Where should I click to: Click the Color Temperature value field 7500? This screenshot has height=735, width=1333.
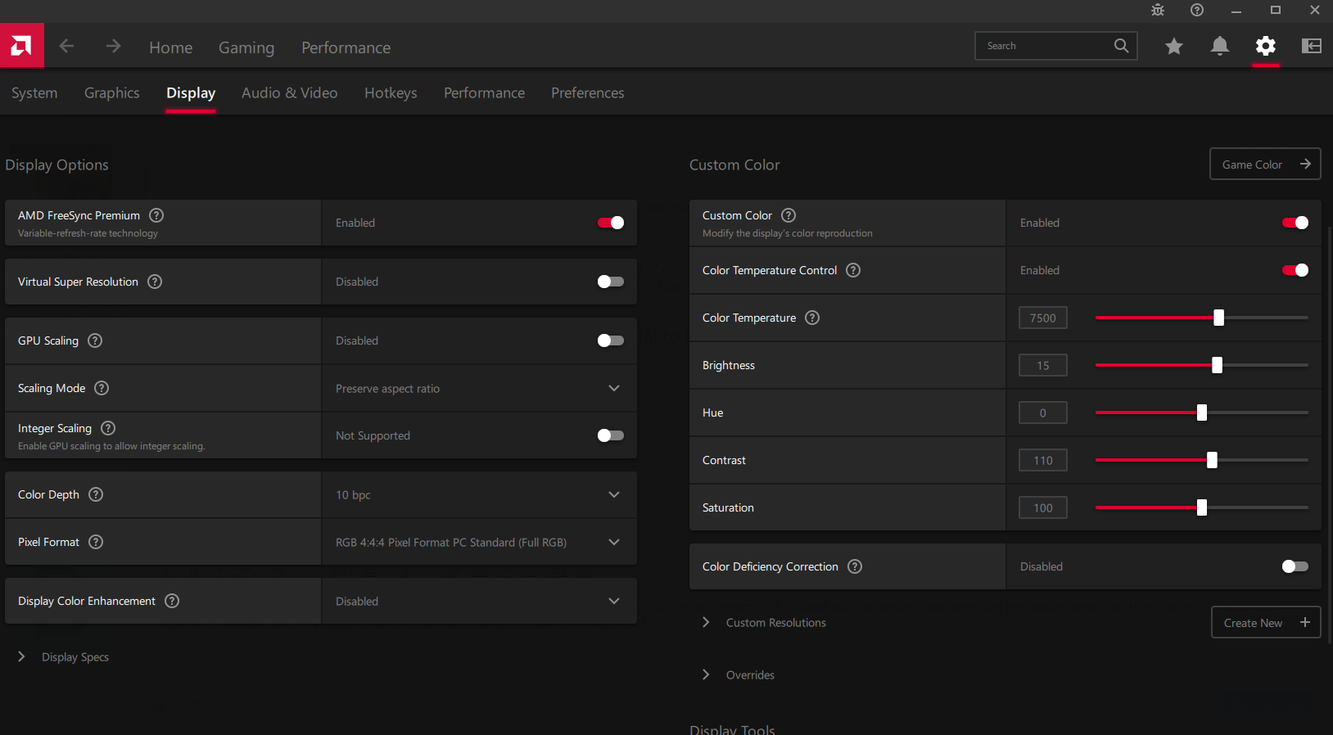[x=1043, y=318]
